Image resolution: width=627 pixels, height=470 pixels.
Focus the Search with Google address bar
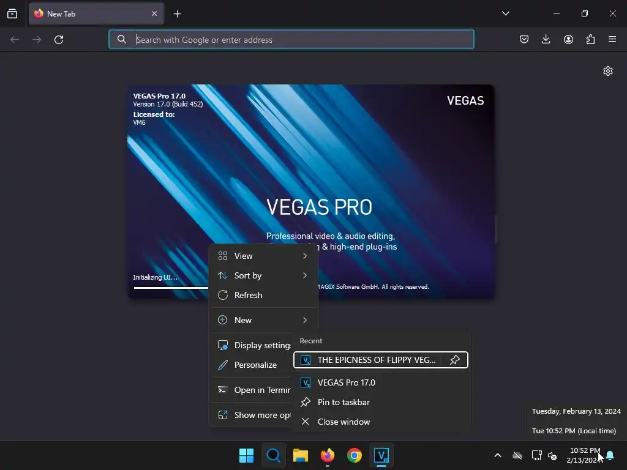291,39
